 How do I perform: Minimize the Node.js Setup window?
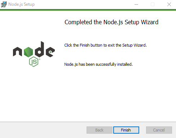pyautogui.click(x=136, y=4)
